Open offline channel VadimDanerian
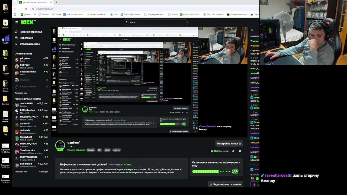 point(31,87)
